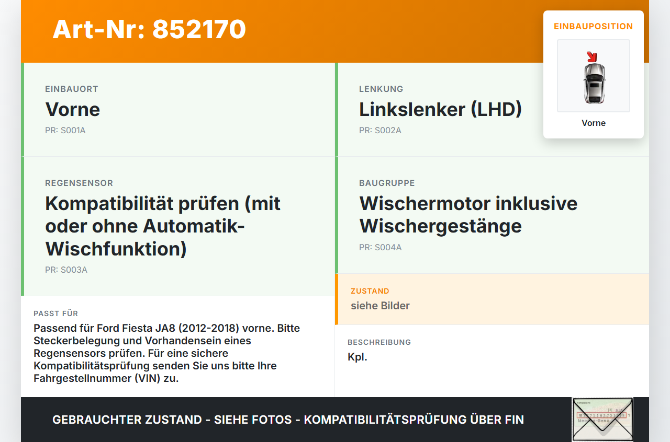Click the car installation position image
Viewport: 670px width, 442px height.
coord(594,76)
